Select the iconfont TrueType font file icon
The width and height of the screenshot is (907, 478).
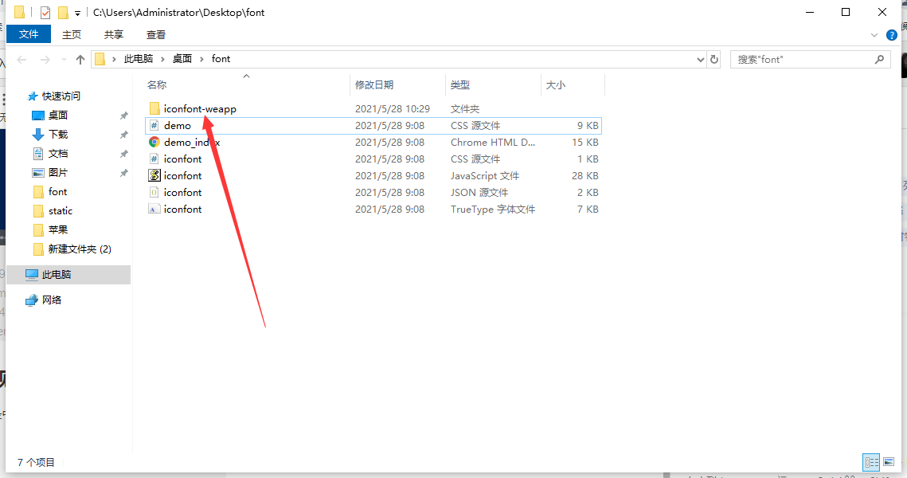(x=154, y=209)
